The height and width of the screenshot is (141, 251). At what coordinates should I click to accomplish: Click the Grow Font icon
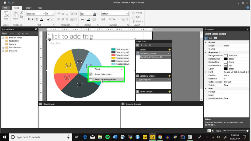48,19
